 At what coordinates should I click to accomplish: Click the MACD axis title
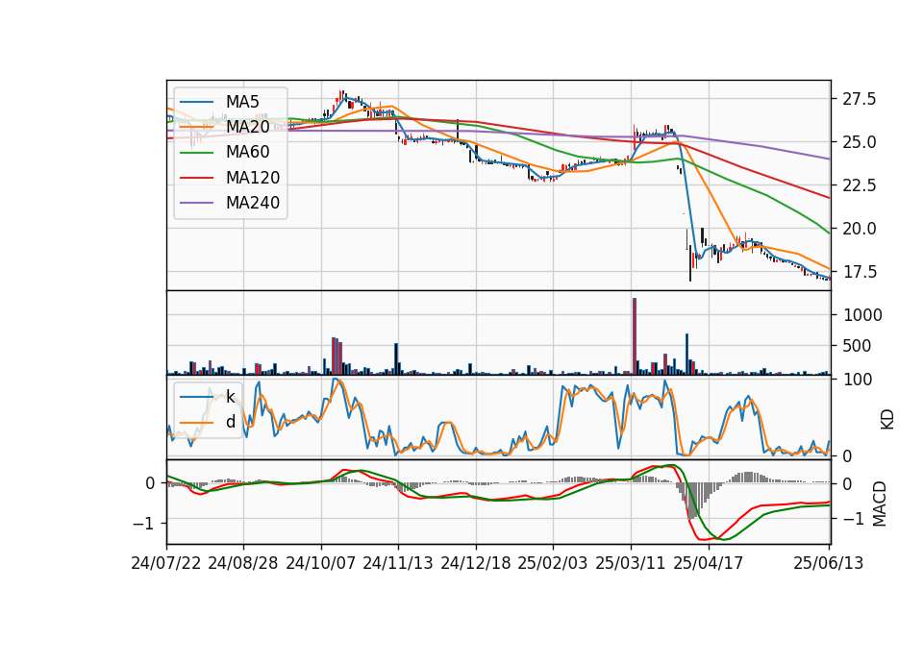880,503
